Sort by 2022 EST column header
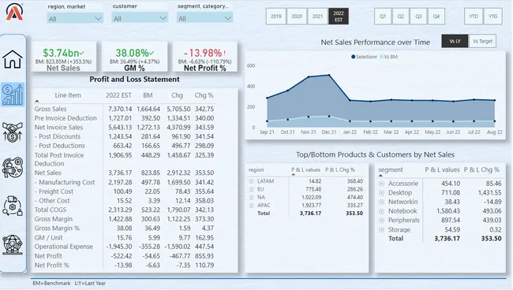This screenshot has height=290, width=513. click(118, 95)
